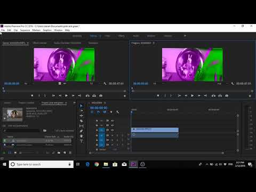The height and width of the screenshot is (192, 256).
Task: Open the Sequence menu
Action: click(x=25, y=30)
